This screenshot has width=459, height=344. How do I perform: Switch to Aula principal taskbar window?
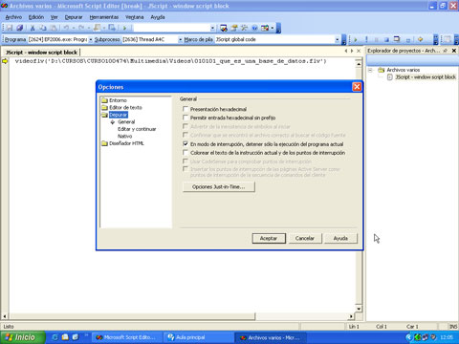(198, 337)
